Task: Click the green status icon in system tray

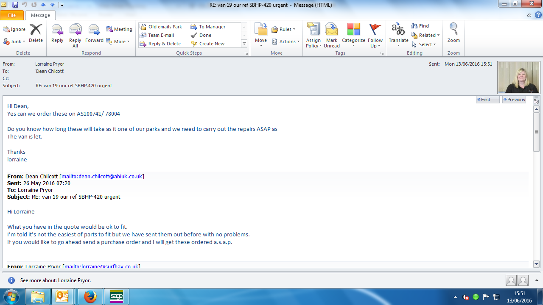Action: [x=476, y=297]
